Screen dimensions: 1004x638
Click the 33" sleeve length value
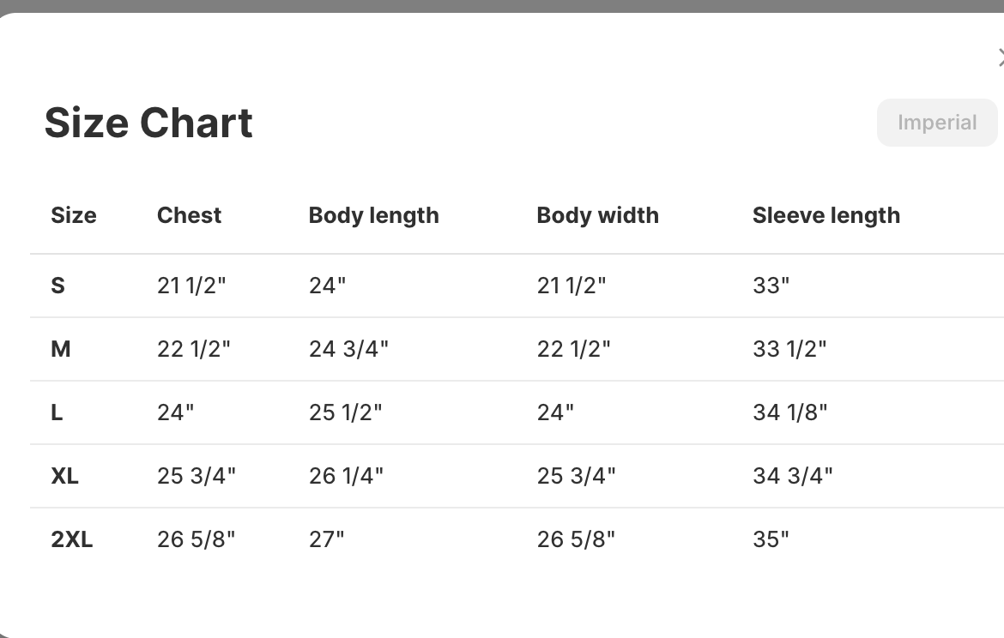pyautogui.click(x=771, y=286)
